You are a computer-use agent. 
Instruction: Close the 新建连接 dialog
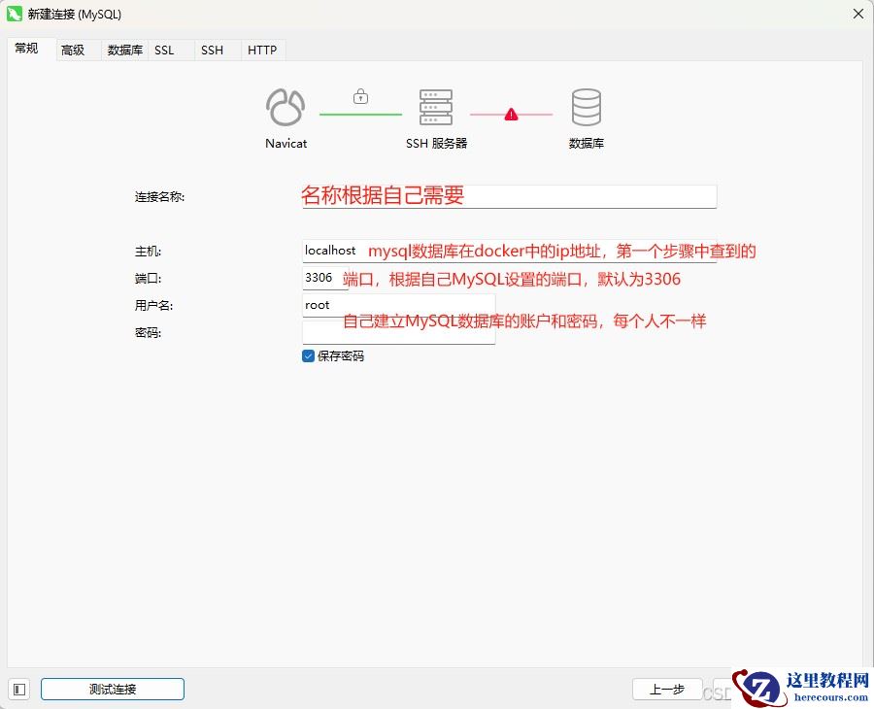858,14
